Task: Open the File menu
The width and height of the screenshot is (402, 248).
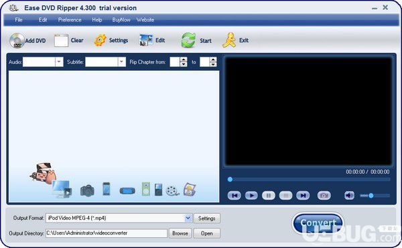Action: click(19, 19)
